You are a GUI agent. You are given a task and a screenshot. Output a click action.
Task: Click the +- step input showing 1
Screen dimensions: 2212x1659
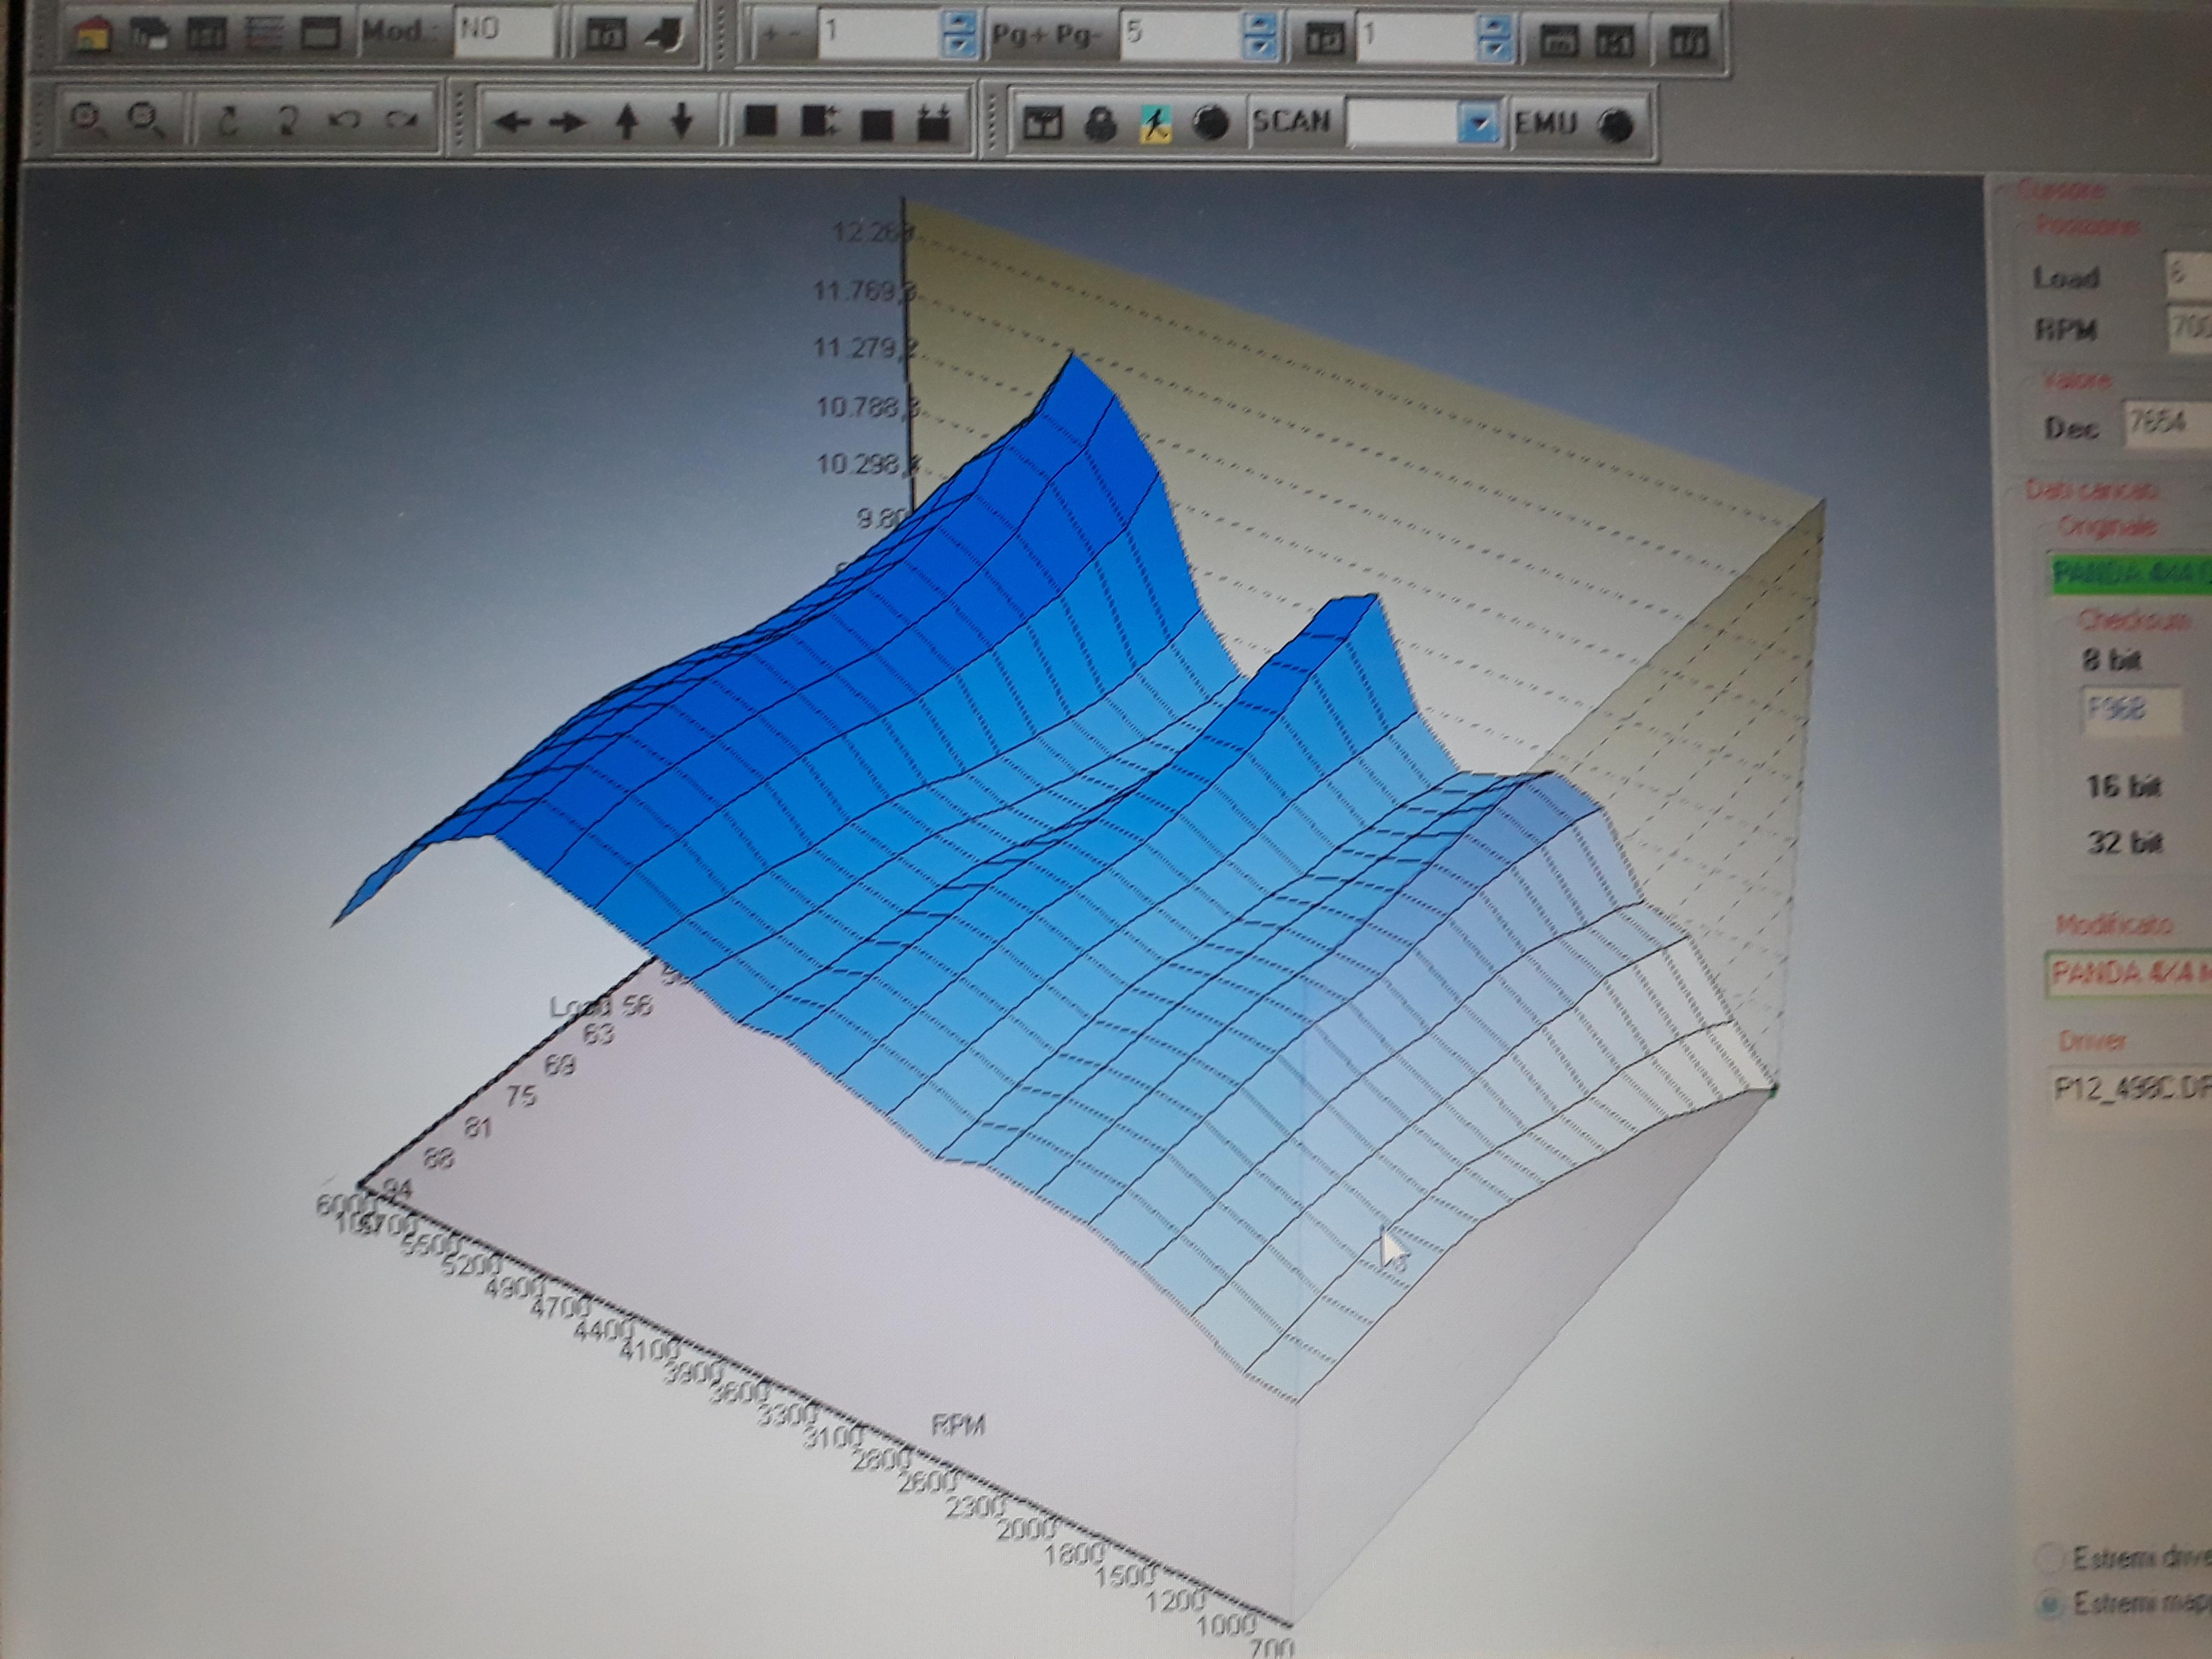click(x=881, y=35)
